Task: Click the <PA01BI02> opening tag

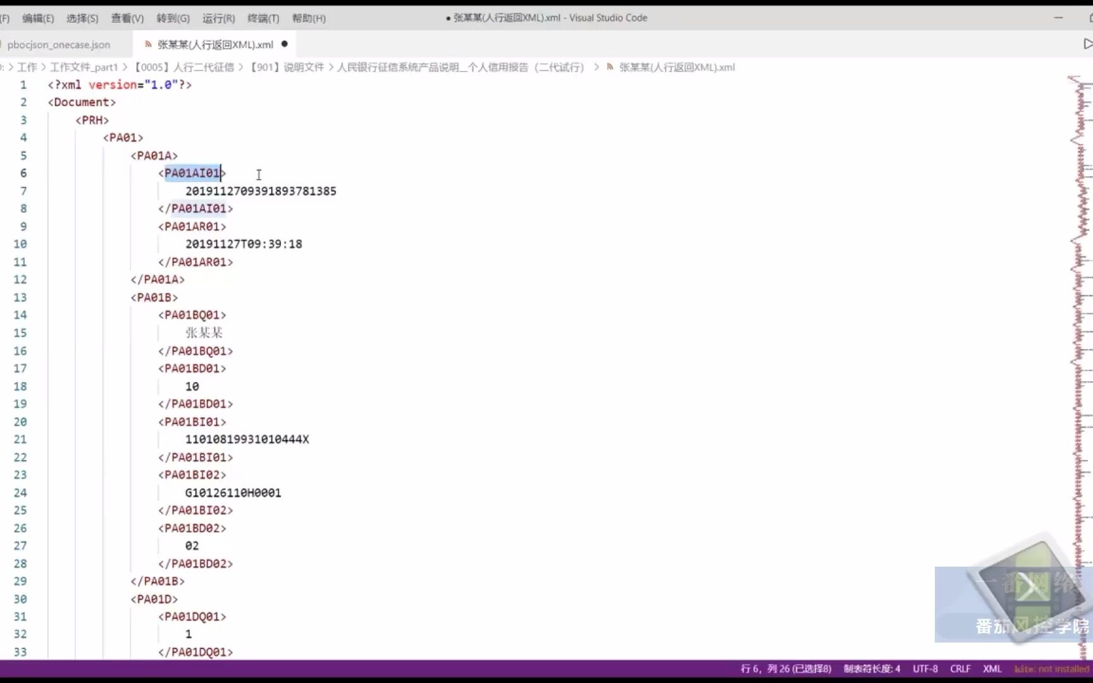Action: [192, 475]
